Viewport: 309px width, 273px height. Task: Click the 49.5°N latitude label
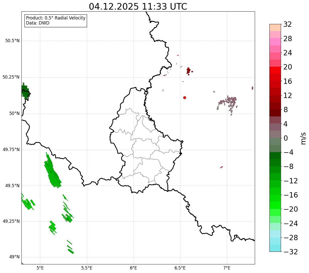click(12, 186)
